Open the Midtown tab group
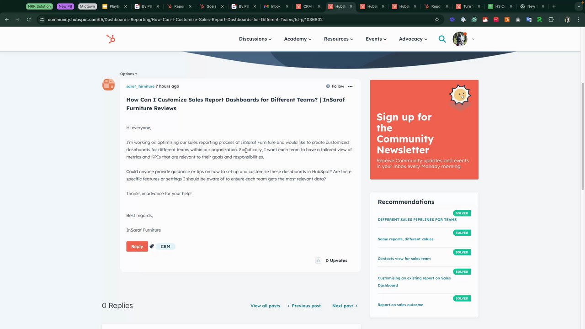 [x=87, y=6]
